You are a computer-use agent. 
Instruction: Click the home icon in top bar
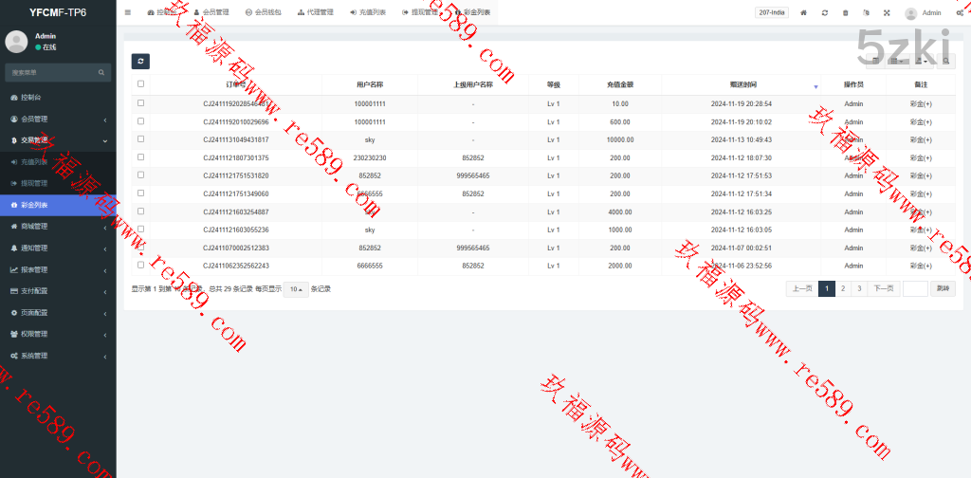[804, 13]
